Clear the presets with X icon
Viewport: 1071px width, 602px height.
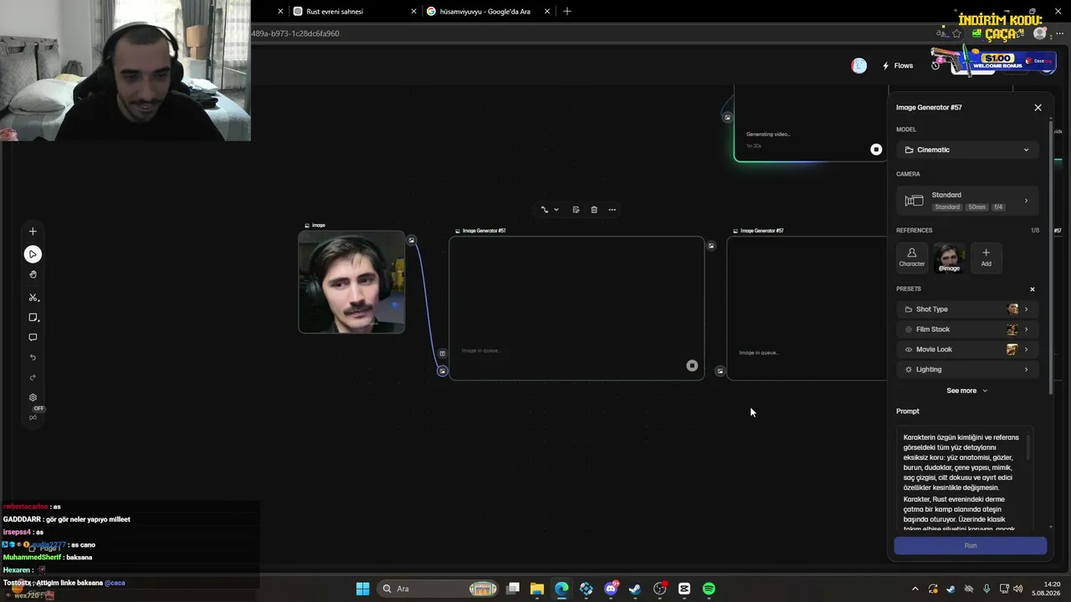click(x=1032, y=289)
